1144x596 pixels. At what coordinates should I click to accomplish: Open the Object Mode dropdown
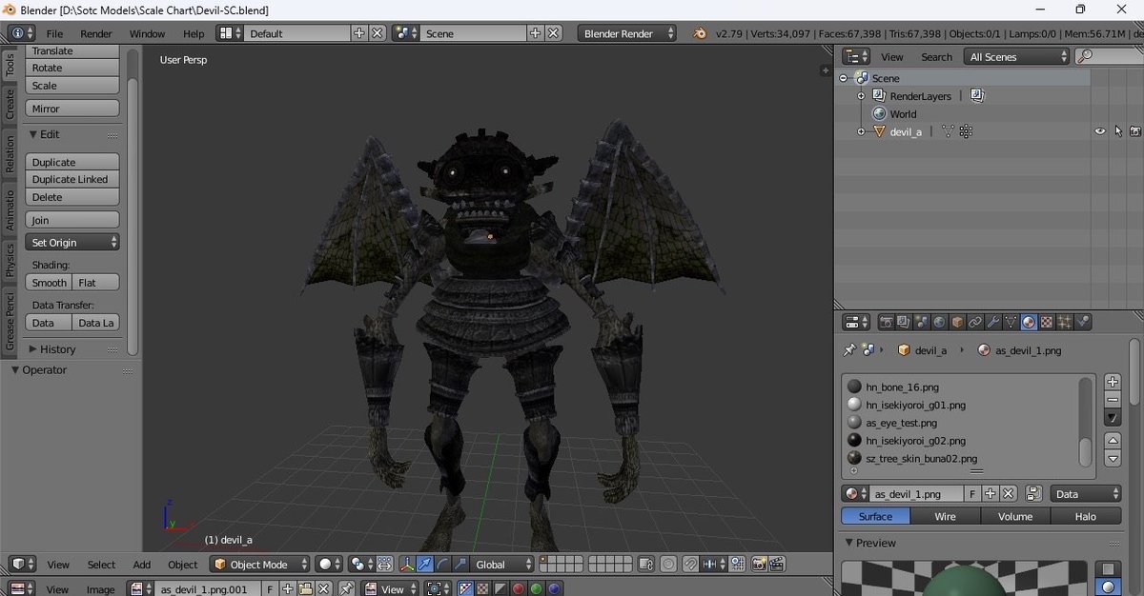[260, 565]
